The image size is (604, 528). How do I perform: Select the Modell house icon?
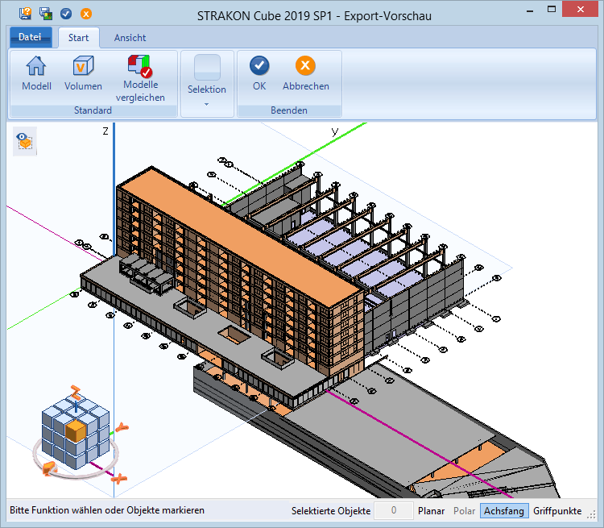click(x=36, y=73)
